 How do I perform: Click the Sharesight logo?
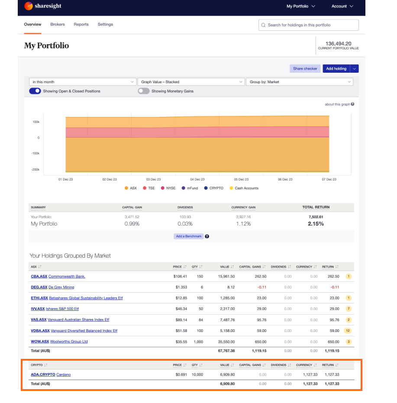pos(43,6)
